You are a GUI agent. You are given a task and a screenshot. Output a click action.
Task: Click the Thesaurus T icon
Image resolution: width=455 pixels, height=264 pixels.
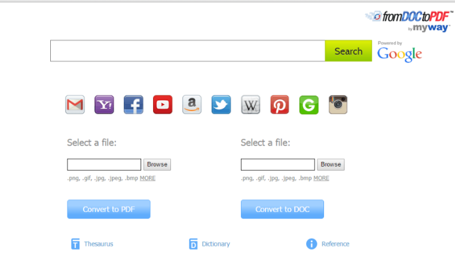pos(75,244)
